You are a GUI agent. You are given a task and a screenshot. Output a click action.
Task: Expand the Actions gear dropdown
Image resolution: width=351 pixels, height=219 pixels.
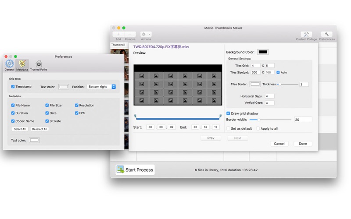tap(146, 34)
